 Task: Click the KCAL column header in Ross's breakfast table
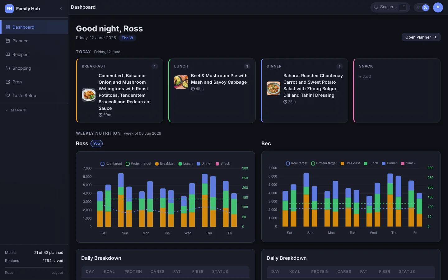(109, 272)
